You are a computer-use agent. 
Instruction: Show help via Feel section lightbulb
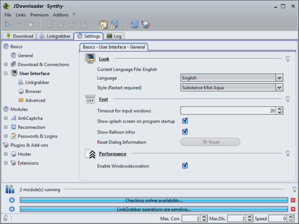tap(288, 99)
